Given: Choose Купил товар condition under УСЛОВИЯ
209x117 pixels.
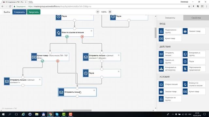Looking at the screenshot, I should tap(194, 92).
